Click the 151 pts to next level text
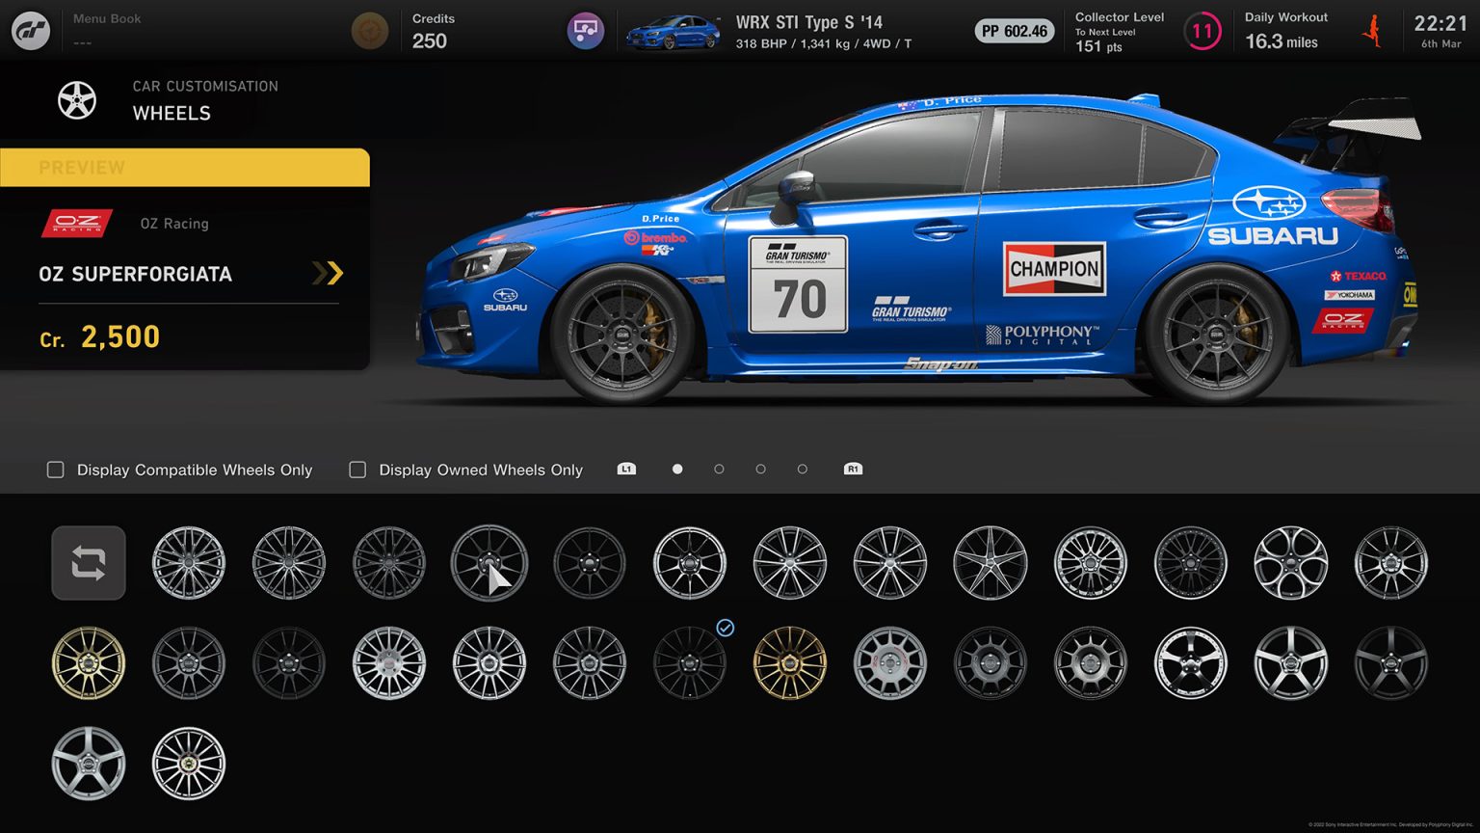Screen dimensions: 1480x833 [1099, 46]
